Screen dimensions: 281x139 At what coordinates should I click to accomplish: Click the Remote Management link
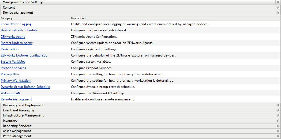16,99
